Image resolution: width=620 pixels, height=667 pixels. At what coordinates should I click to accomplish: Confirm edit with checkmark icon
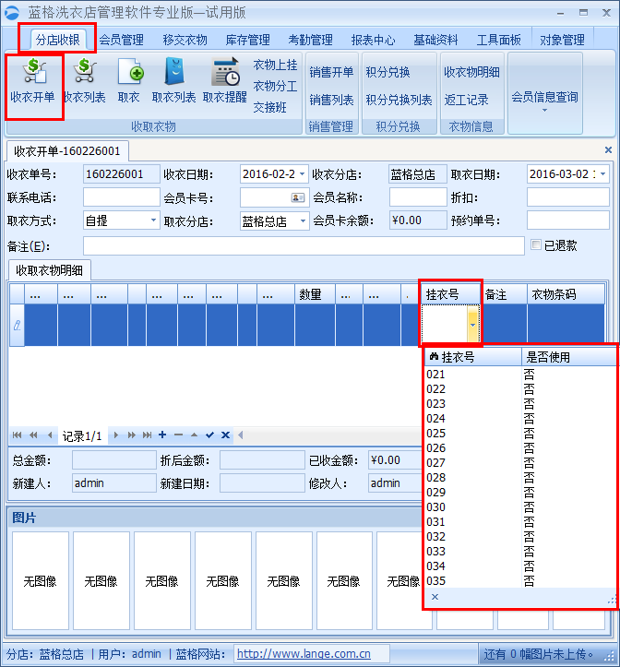[209, 435]
